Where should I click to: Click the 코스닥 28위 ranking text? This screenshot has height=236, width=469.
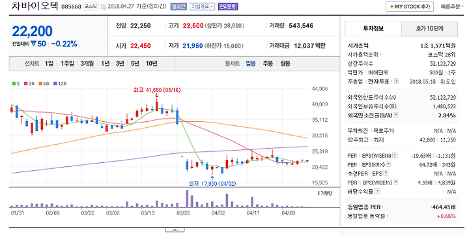[442, 55]
